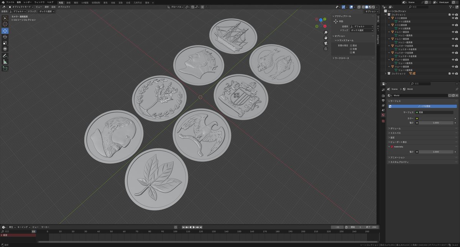Viewport: 460px width, 247px height.
Task: Choose the Scale tool in the left toolbar
Action: coord(5,43)
